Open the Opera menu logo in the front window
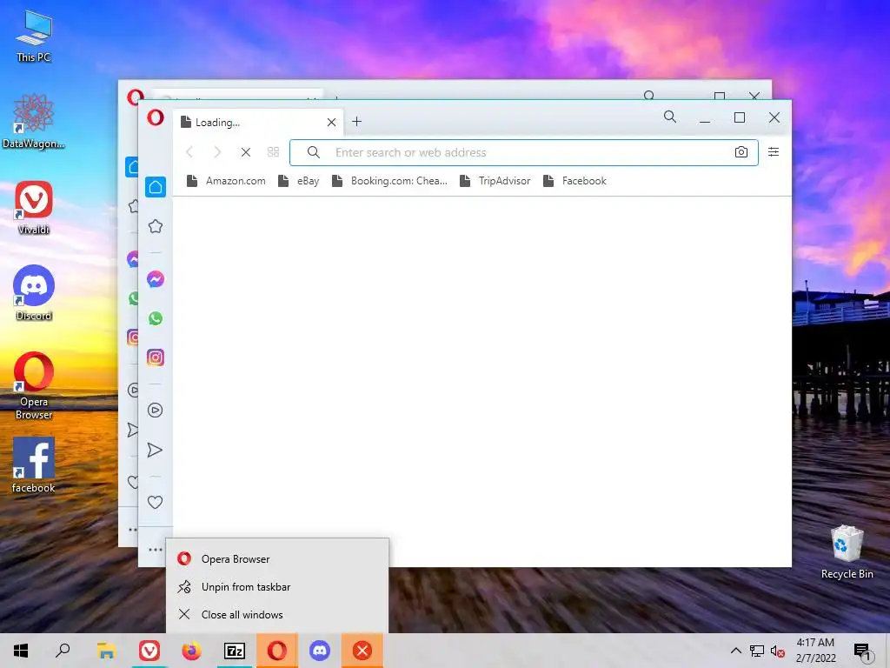The width and height of the screenshot is (890, 668). (155, 117)
